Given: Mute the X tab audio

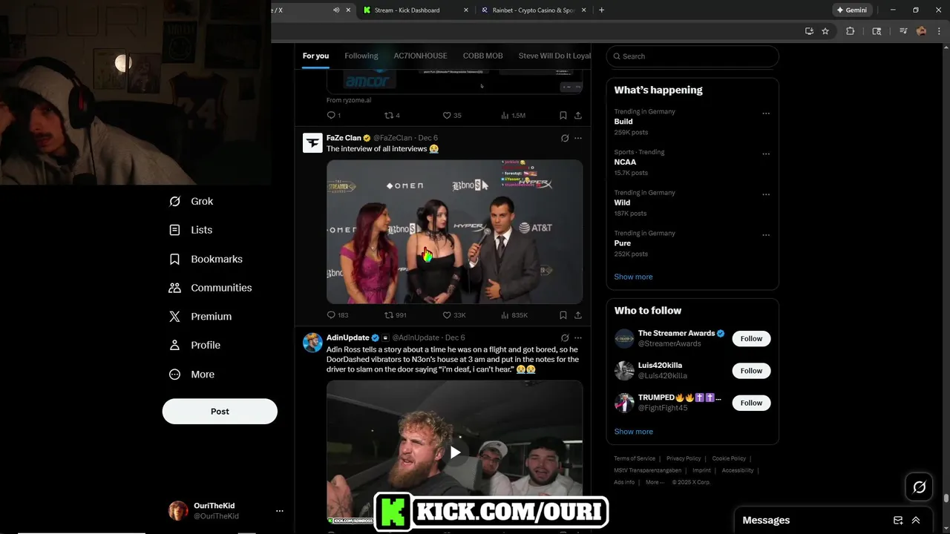Looking at the screenshot, I should (336, 10).
